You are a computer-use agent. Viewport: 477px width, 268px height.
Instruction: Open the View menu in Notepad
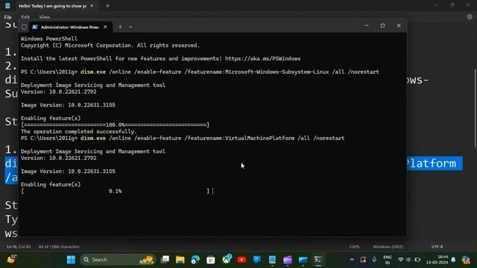pyautogui.click(x=45, y=17)
